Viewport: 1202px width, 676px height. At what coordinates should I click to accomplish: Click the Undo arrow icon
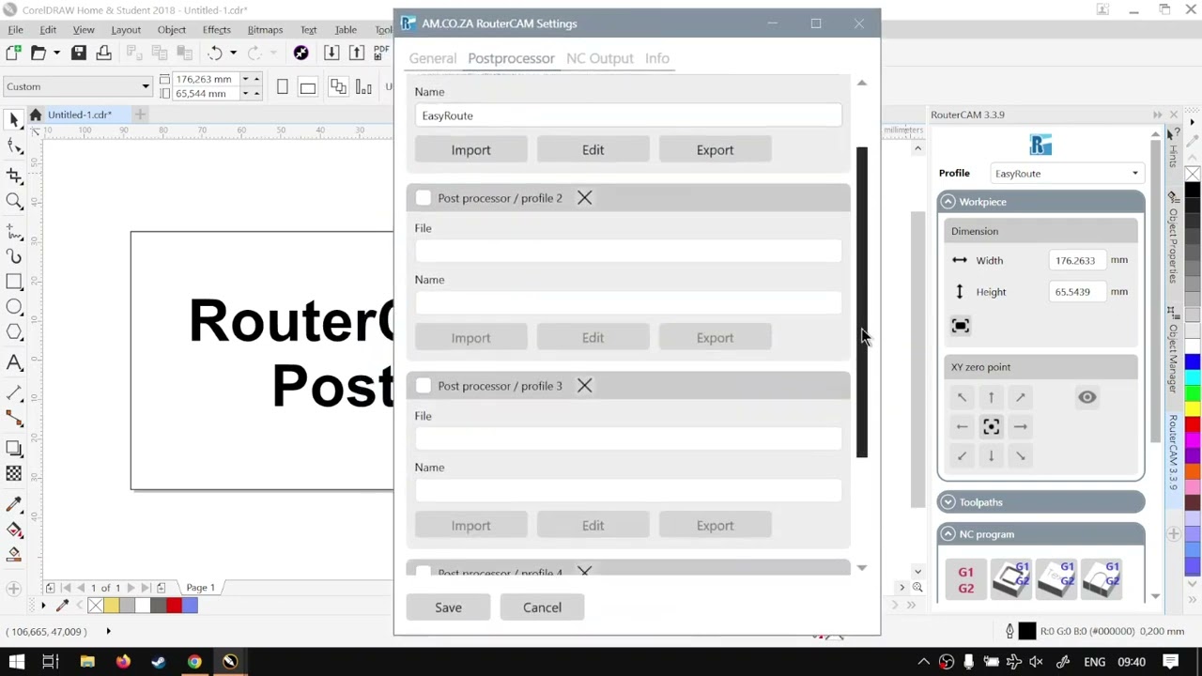click(x=215, y=54)
